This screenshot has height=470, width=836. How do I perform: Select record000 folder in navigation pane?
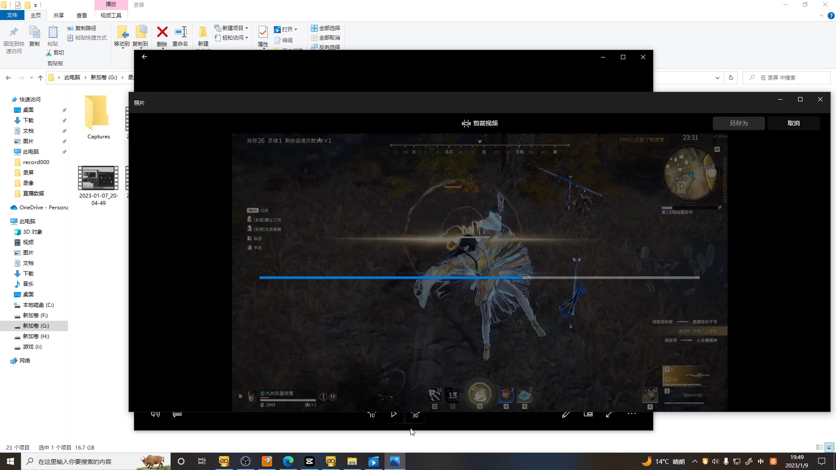coord(36,162)
